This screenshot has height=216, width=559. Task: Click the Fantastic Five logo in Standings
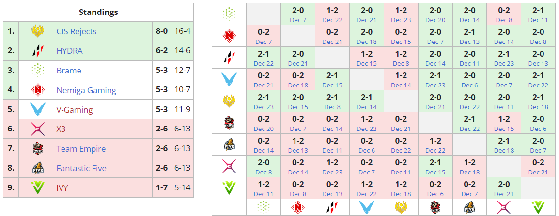(38, 168)
